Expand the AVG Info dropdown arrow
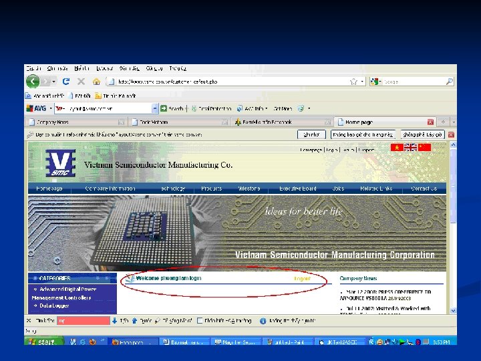Viewport: 481px width, 361px height. (x=267, y=108)
